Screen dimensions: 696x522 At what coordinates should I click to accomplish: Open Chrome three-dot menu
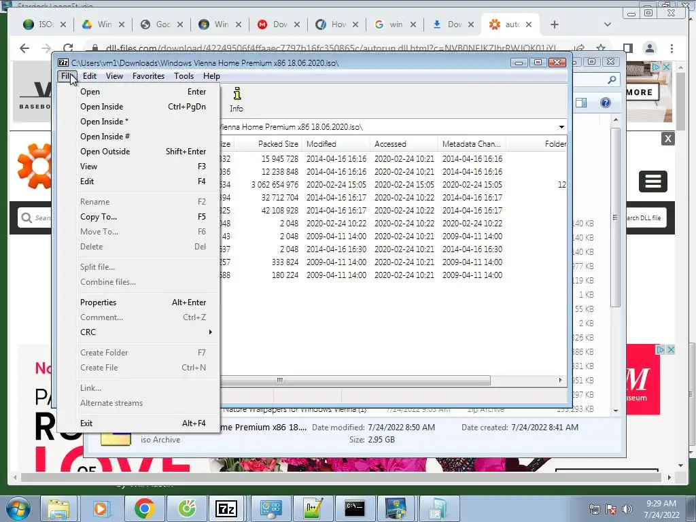click(672, 48)
